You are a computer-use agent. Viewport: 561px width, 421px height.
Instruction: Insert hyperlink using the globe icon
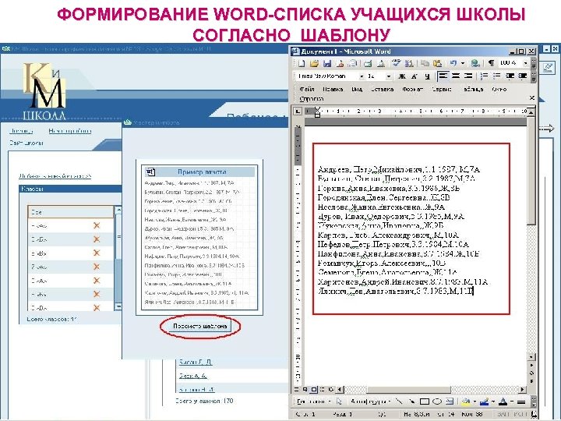point(475,64)
